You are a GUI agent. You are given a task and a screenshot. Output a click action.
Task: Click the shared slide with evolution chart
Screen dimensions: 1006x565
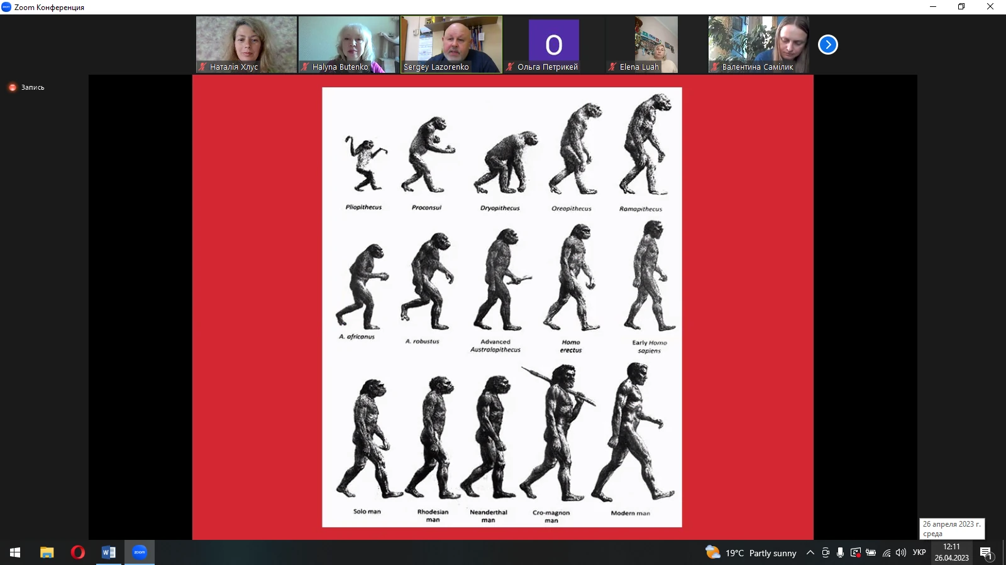[x=502, y=307]
